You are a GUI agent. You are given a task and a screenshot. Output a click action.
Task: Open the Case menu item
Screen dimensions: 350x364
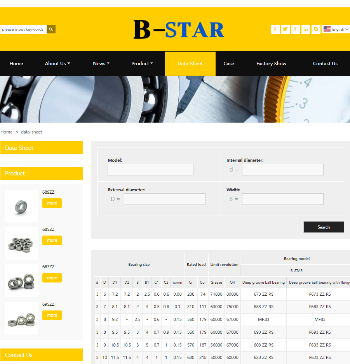pos(229,64)
